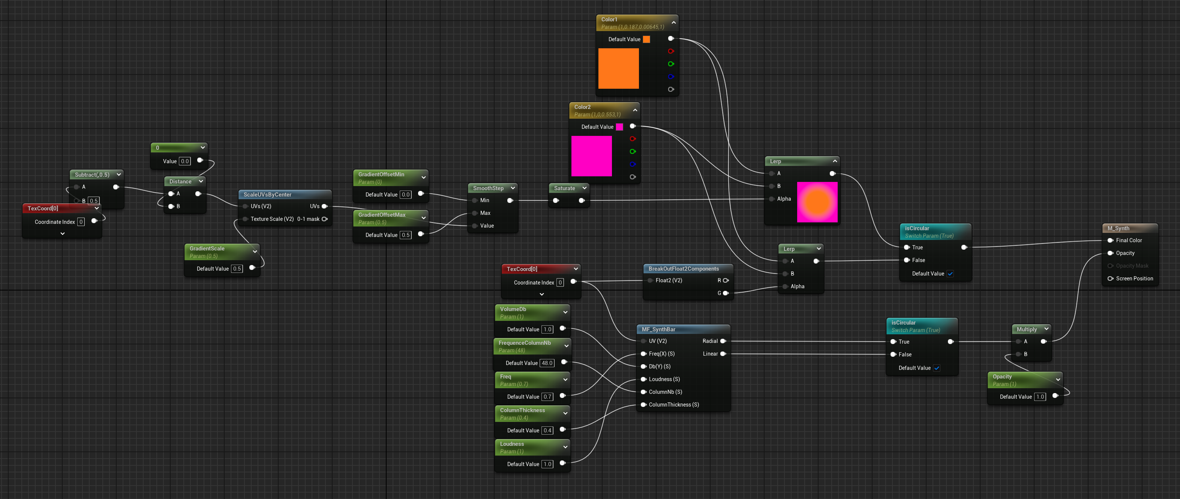The image size is (1180, 499).
Task: Click the MF_SynthBar Radial output pin
Action: click(723, 341)
